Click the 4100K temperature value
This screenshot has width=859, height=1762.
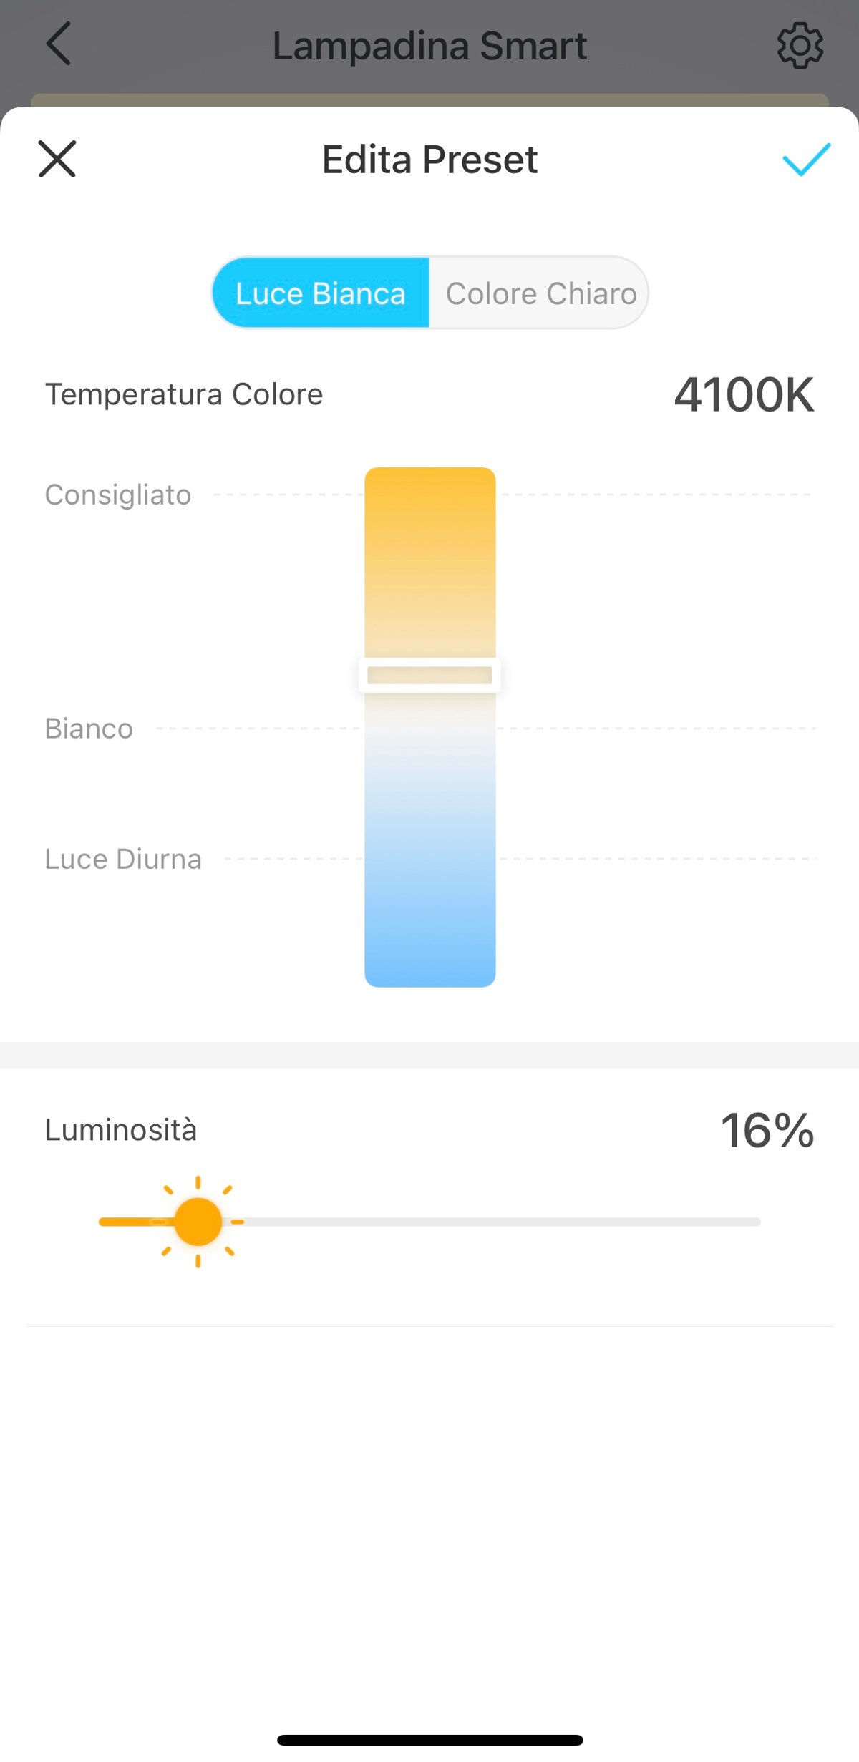click(x=744, y=394)
